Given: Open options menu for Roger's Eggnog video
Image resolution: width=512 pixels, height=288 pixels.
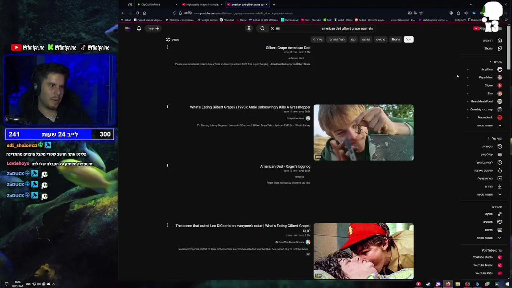Looking at the screenshot, I should (x=168, y=166).
